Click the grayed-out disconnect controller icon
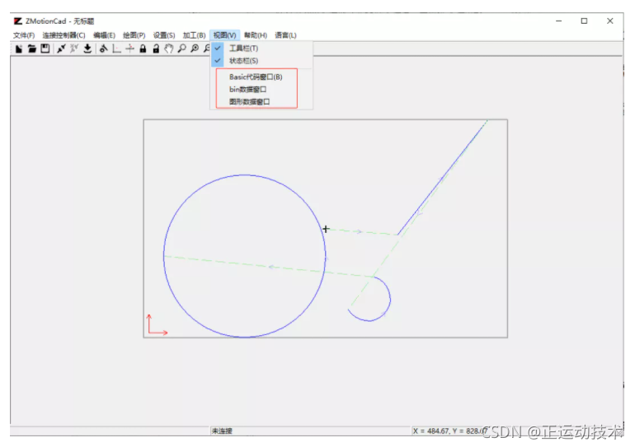The width and height of the screenshot is (635, 447). coord(74,49)
